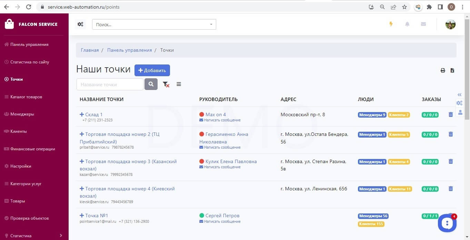Image resolution: width=470 pixels, height=240 pixels.
Task: Open the Поиск... dropdown
Action: pyautogui.click(x=154, y=24)
